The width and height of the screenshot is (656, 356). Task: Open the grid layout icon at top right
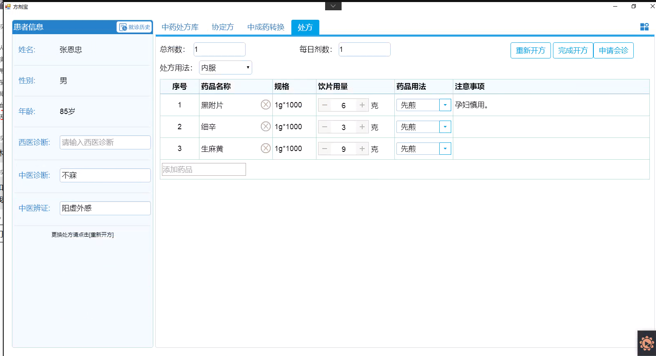tap(644, 27)
